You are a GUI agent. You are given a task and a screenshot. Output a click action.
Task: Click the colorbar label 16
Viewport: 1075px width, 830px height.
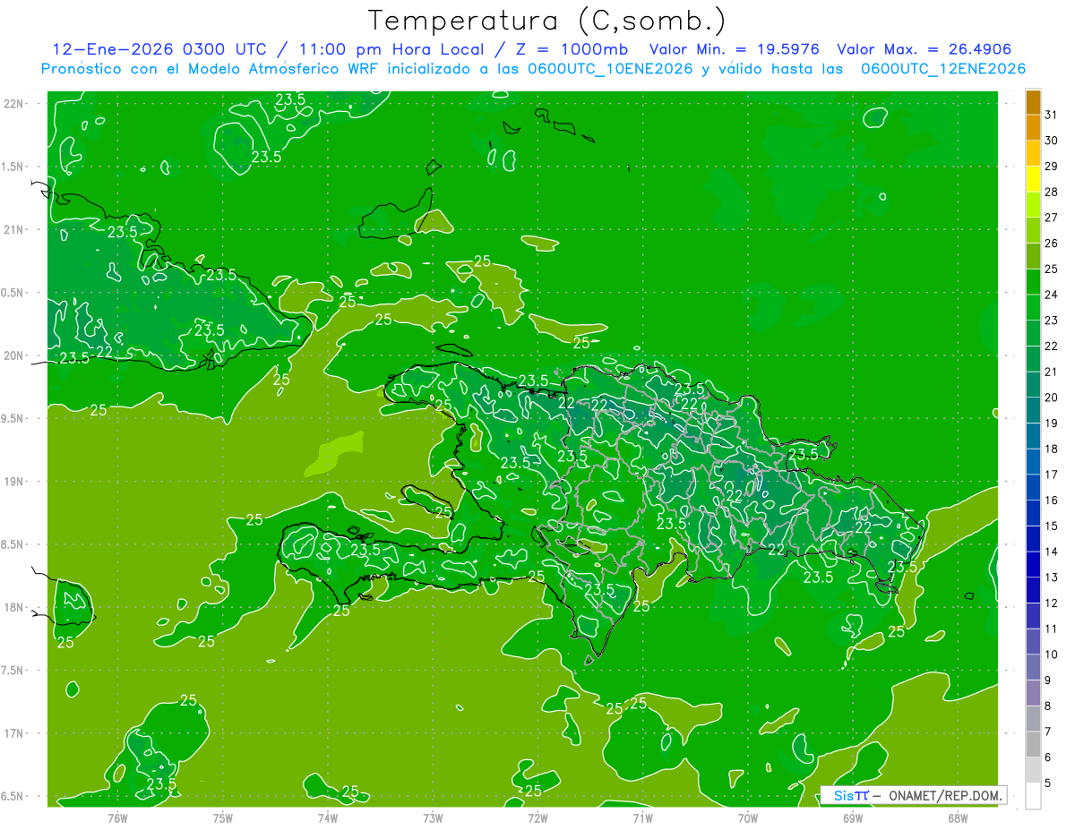(1052, 500)
